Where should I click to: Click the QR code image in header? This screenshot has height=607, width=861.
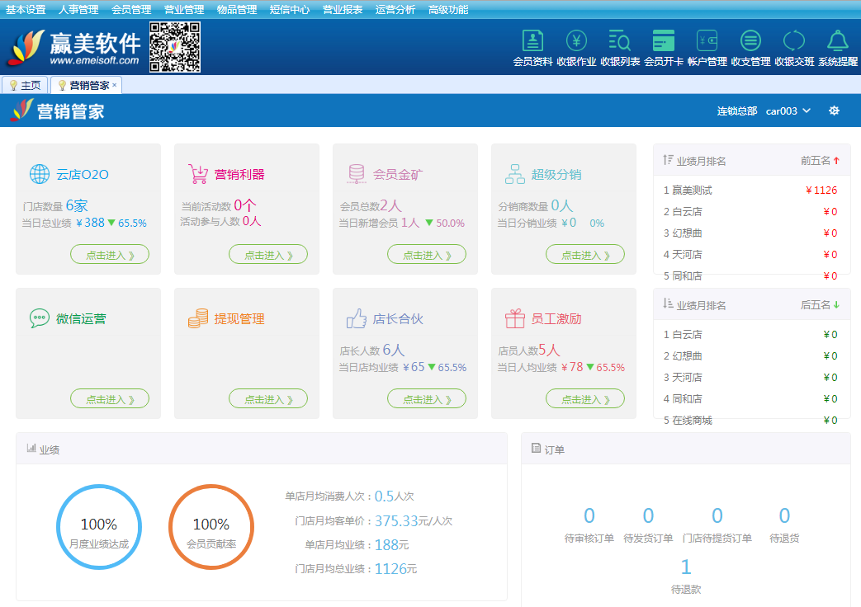(175, 47)
